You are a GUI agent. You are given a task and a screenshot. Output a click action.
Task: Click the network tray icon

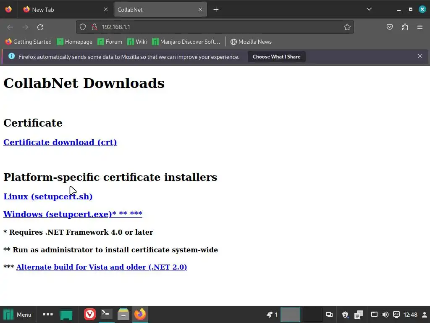pos(374,315)
